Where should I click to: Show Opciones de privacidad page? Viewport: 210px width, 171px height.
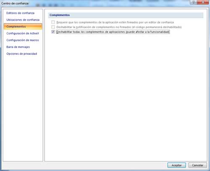point(22,54)
